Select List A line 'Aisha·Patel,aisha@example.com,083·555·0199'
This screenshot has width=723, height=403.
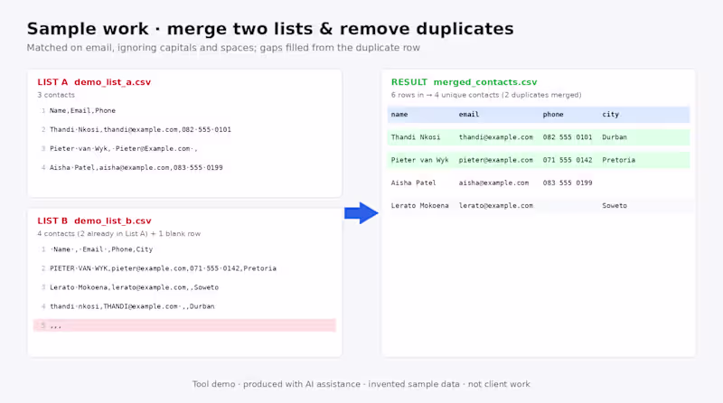click(x=136, y=167)
